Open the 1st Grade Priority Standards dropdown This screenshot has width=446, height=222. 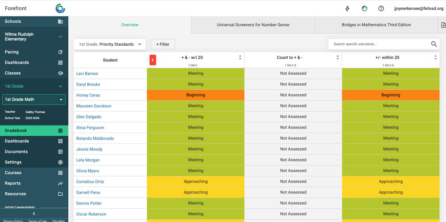(110, 44)
